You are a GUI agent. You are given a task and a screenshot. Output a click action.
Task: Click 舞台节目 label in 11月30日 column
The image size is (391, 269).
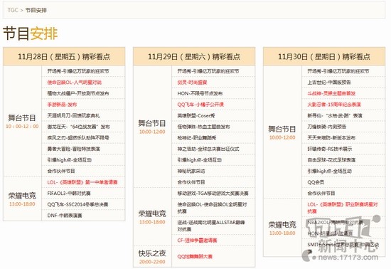[x=282, y=129]
